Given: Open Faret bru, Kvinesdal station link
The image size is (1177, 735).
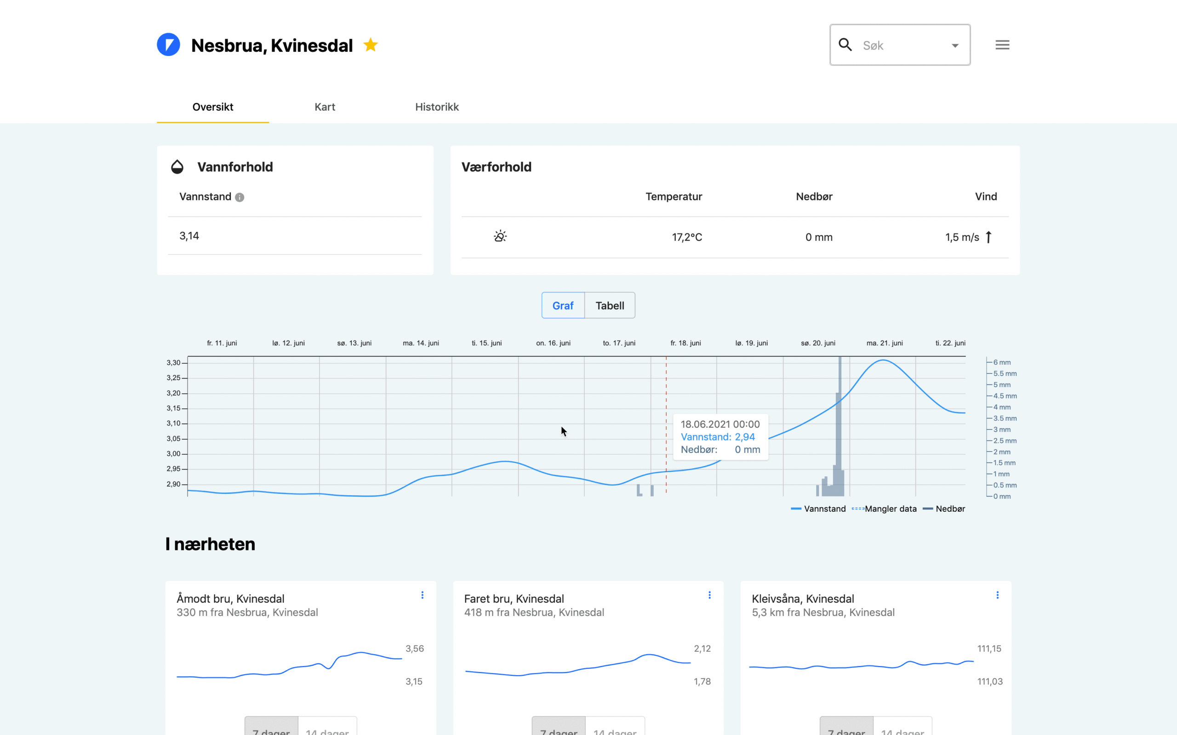Looking at the screenshot, I should (514, 599).
